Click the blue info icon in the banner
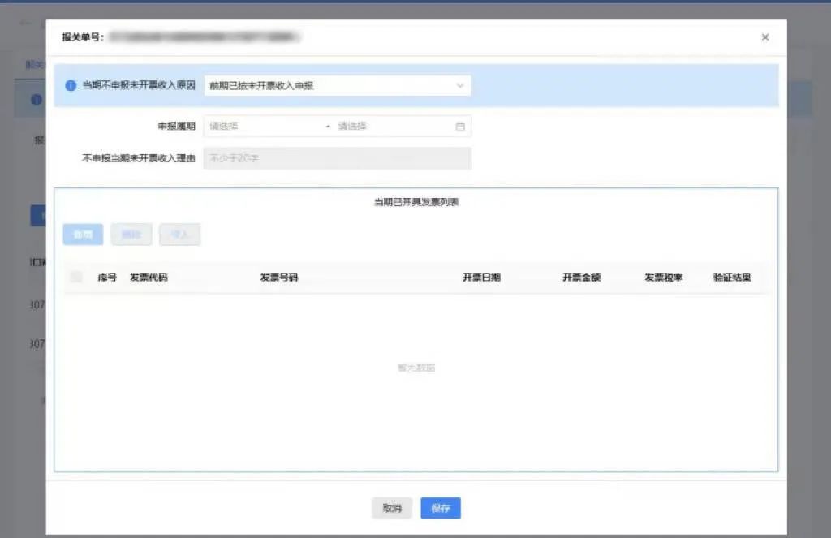This screenshot has height=538, width=831. click(71, 85)
